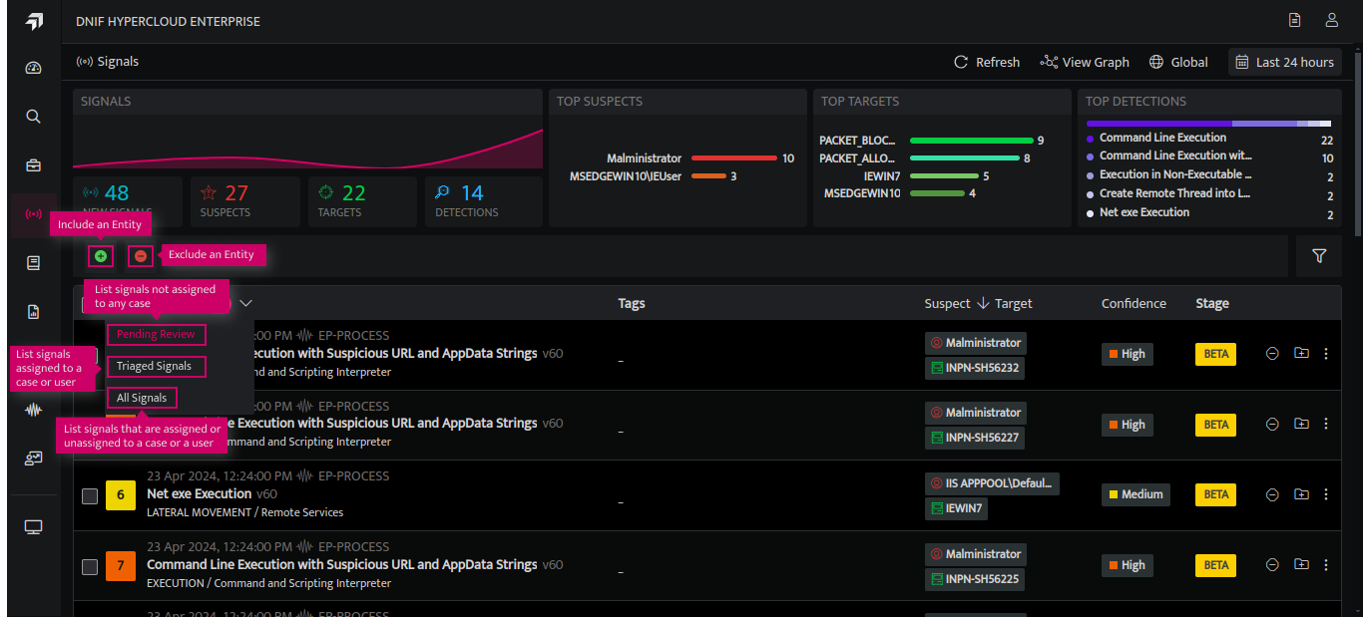Open the signals list filter chevron
The width and height of the screenshot is (1363, 617).
(x=245, y=302)
